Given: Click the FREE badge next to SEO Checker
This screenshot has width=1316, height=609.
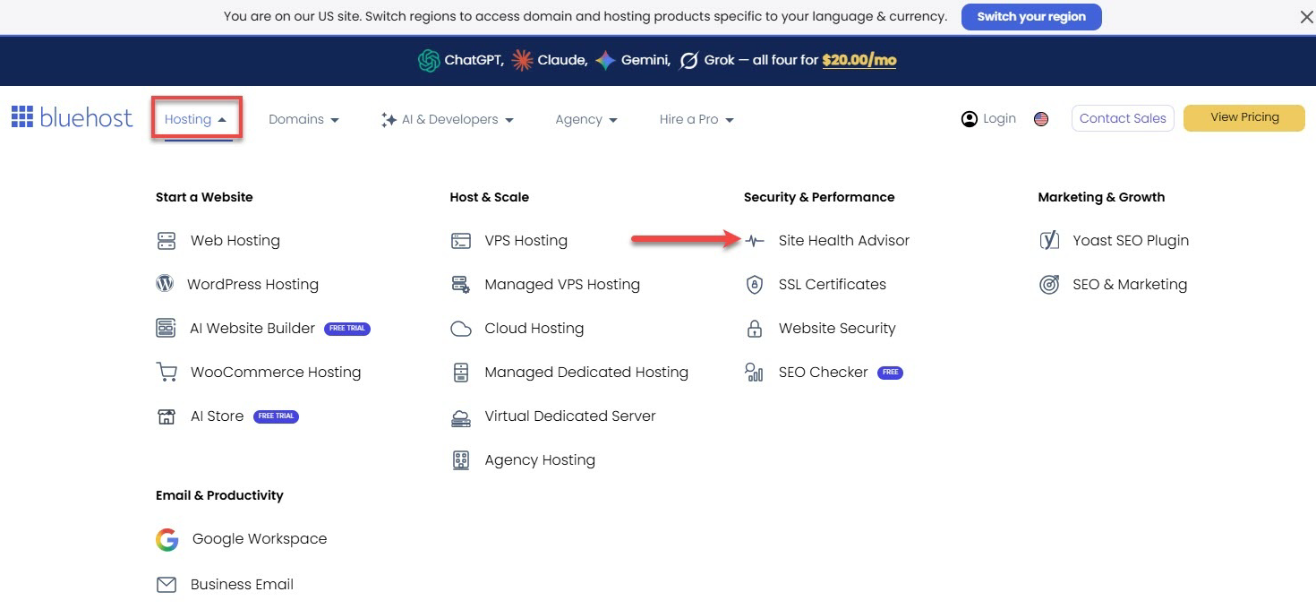Looking at the screenshot, I should [890, 373].
